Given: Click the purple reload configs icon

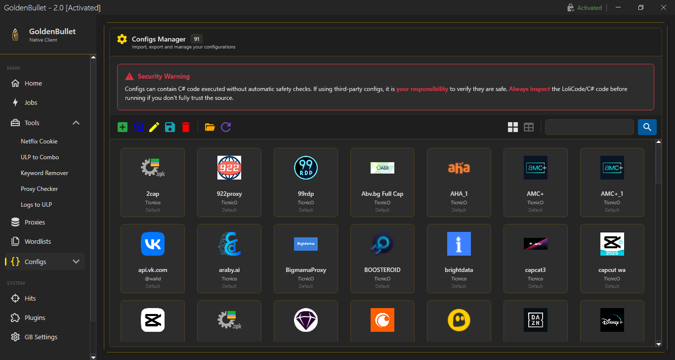Looking at the screenshot, I should (x=226, y=127).
